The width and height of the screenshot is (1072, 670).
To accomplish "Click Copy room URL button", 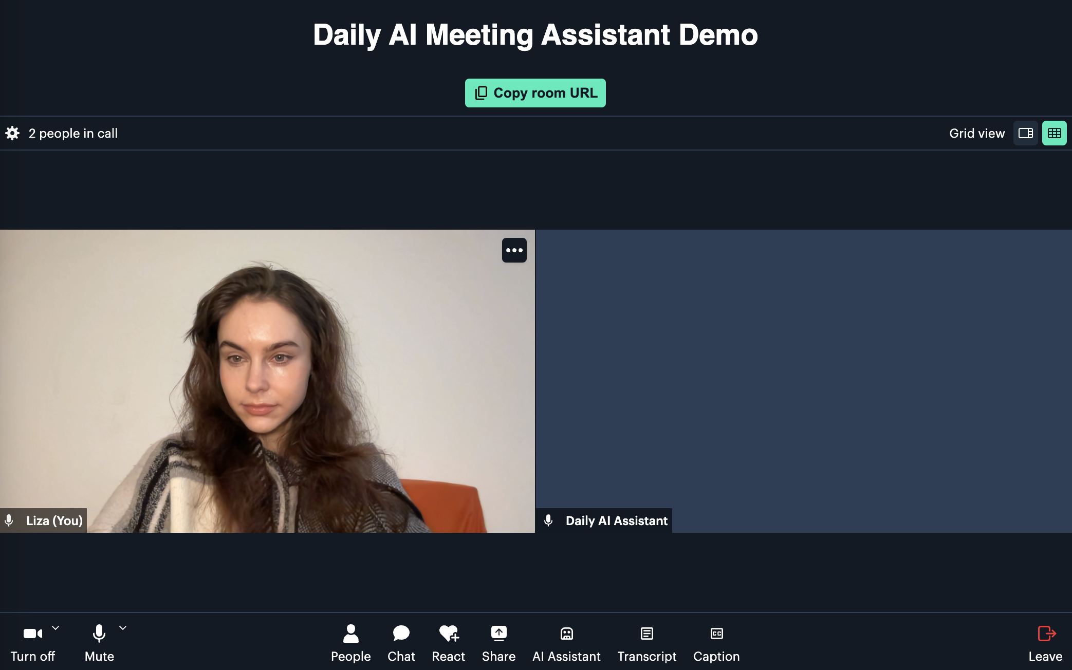I will (x=535, y=92).
